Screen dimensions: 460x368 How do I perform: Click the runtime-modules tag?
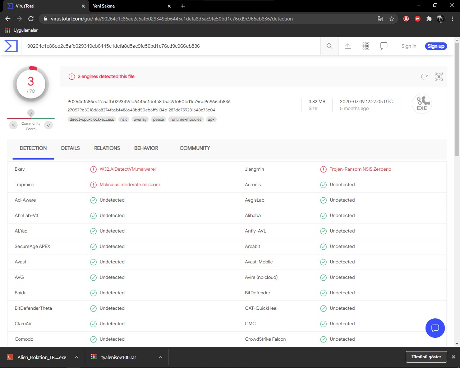coord(186,119)
